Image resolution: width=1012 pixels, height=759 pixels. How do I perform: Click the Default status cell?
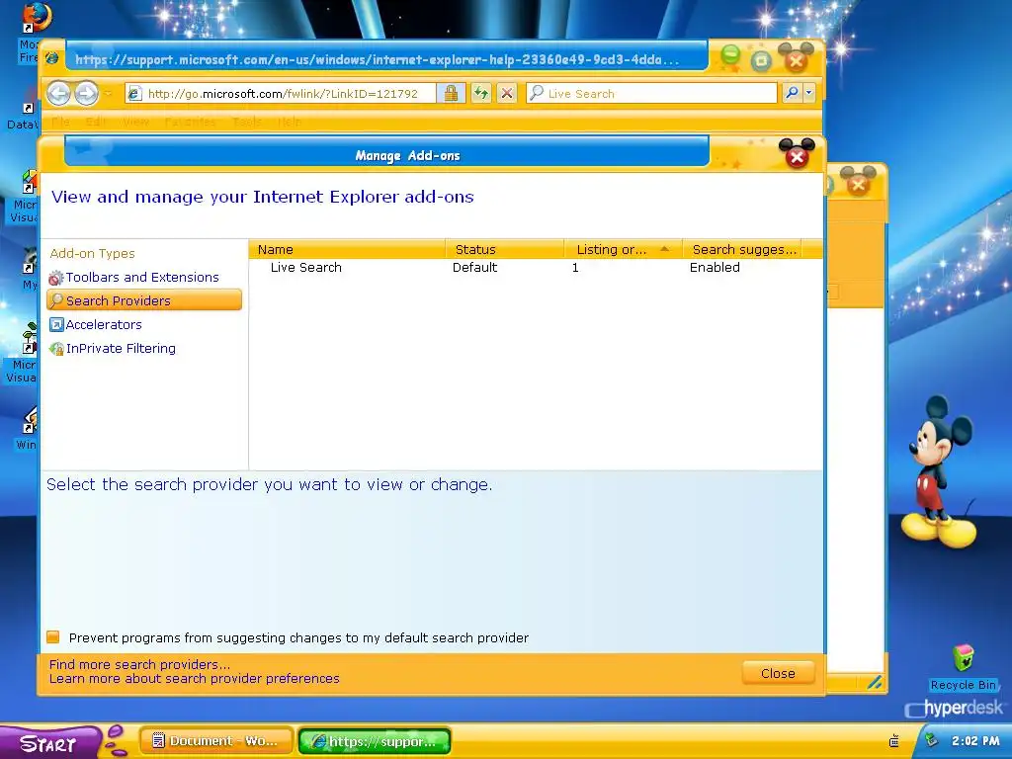pos(474,267)
